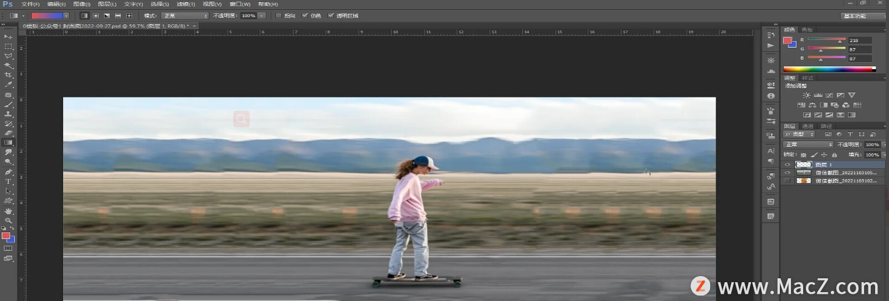889x301 pixels.
Task: Choose angle gradient style
Action: coord(107,15)
